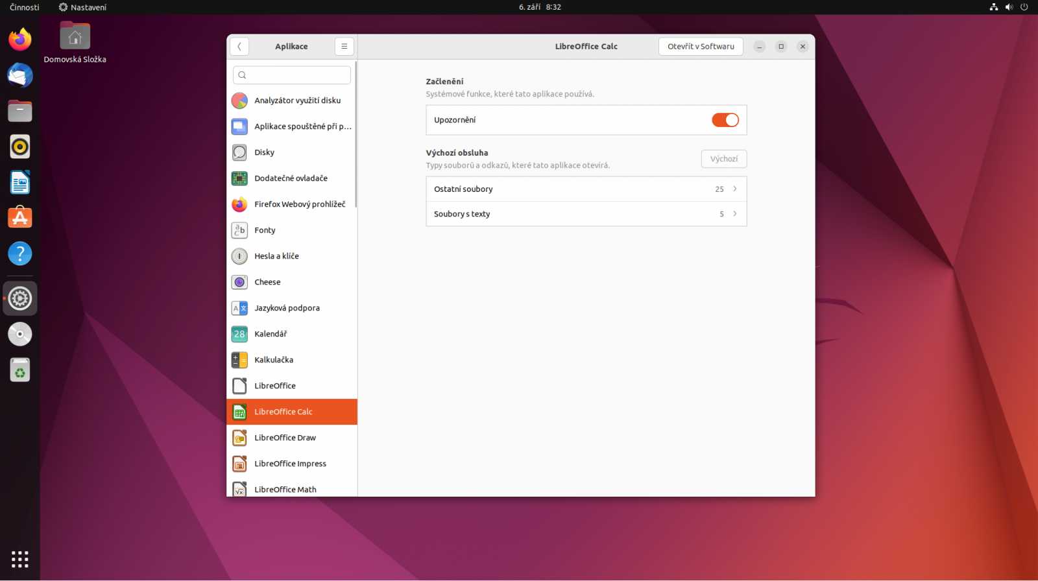Image resolution: width=1038 pixels, height=581 pixels.
Task: Click the 'Hesla a klíče' label
Action: (276, 256)
